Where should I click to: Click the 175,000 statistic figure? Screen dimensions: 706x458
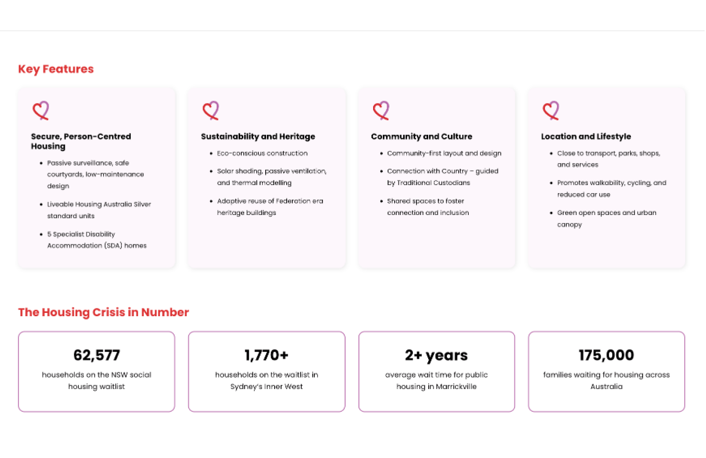[x=606, y=355]
